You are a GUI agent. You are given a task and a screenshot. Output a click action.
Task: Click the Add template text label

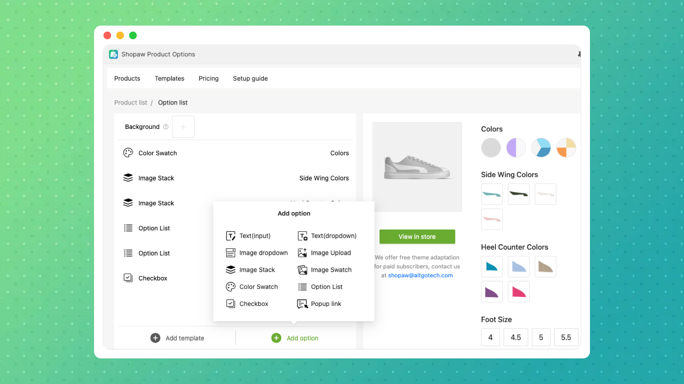point(185,338)
